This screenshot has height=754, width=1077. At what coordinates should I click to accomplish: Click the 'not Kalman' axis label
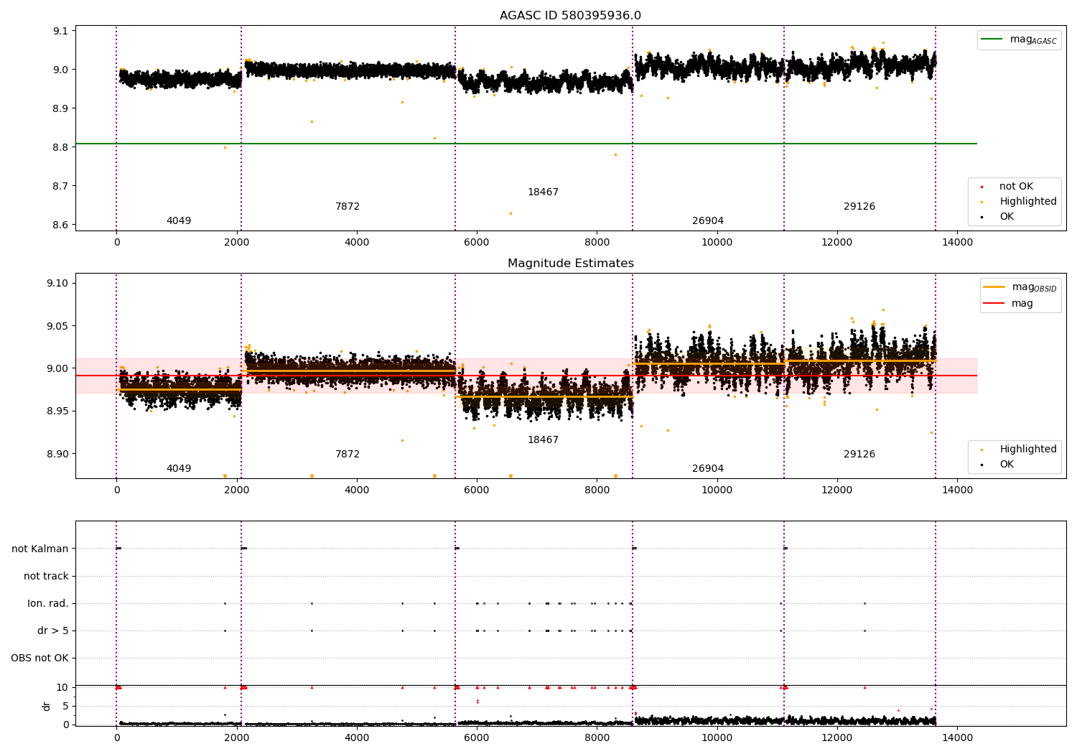tap(40, 549)
